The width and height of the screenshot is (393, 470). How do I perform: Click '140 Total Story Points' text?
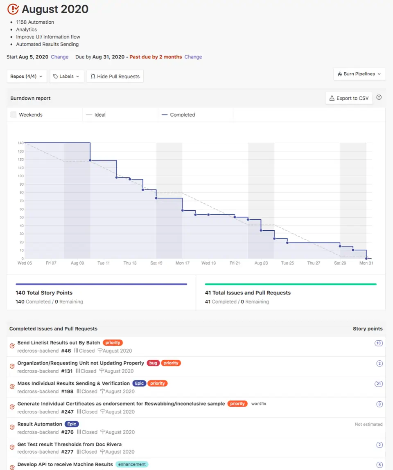[44, 293]
